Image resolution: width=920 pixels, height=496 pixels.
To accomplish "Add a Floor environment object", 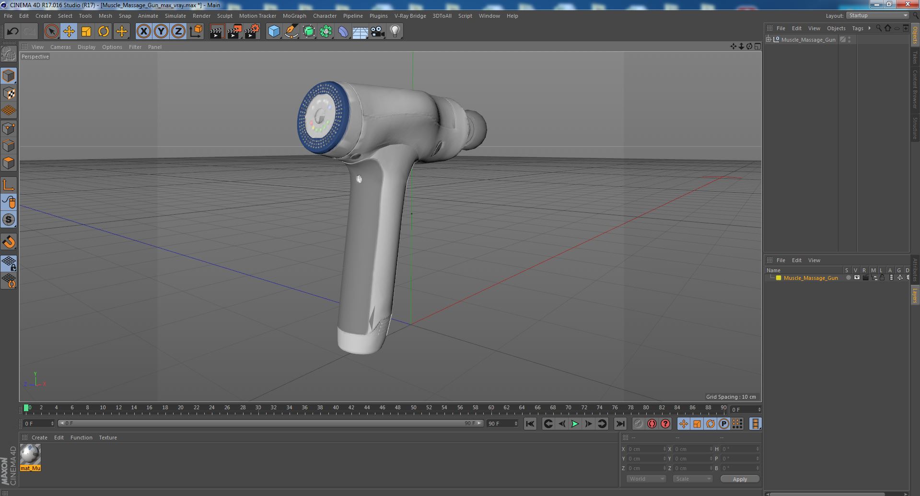I will pyautogui.click(x=361, y=32).
